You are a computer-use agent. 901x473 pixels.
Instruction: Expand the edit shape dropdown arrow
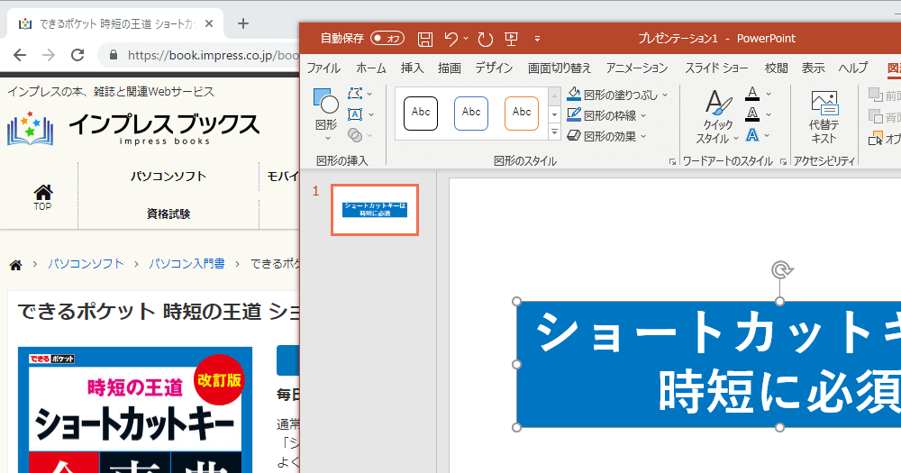[x=369, y=94]
